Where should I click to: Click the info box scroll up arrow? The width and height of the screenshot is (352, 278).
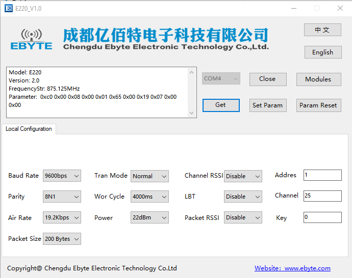(191, 72)
